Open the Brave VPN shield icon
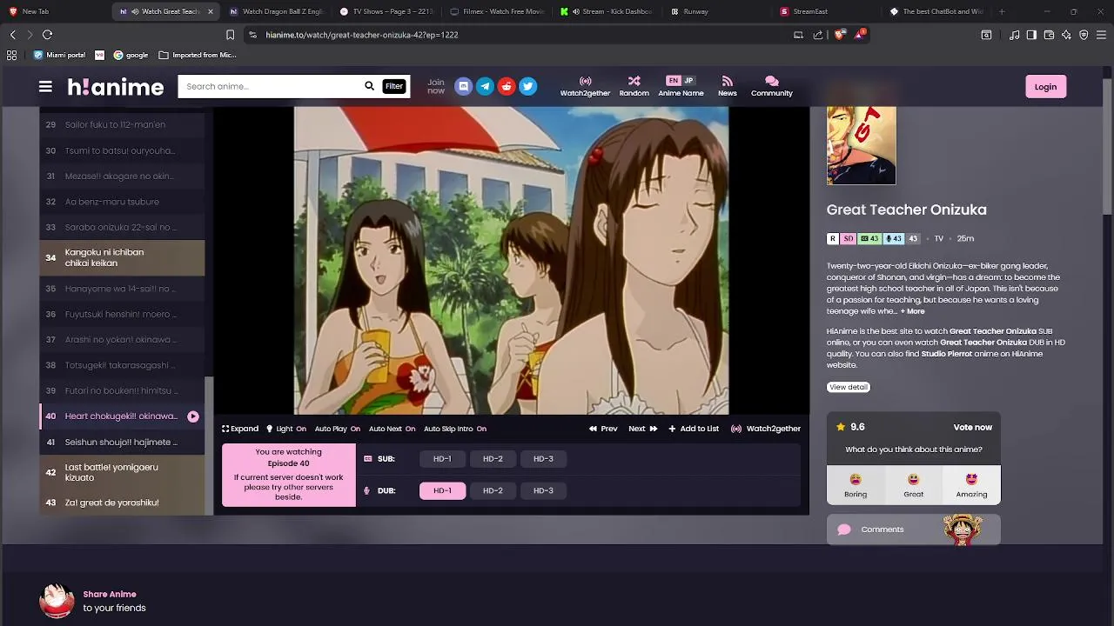The height and width of the screenshot is (626, 1114). point(1084,35)
